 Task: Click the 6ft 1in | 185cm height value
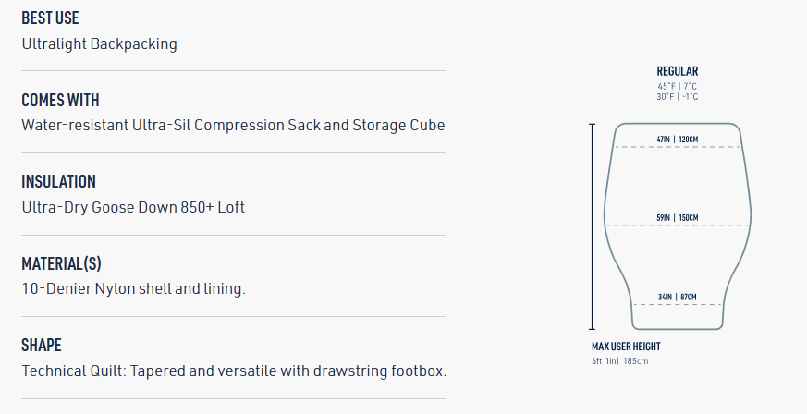(620, 360)
